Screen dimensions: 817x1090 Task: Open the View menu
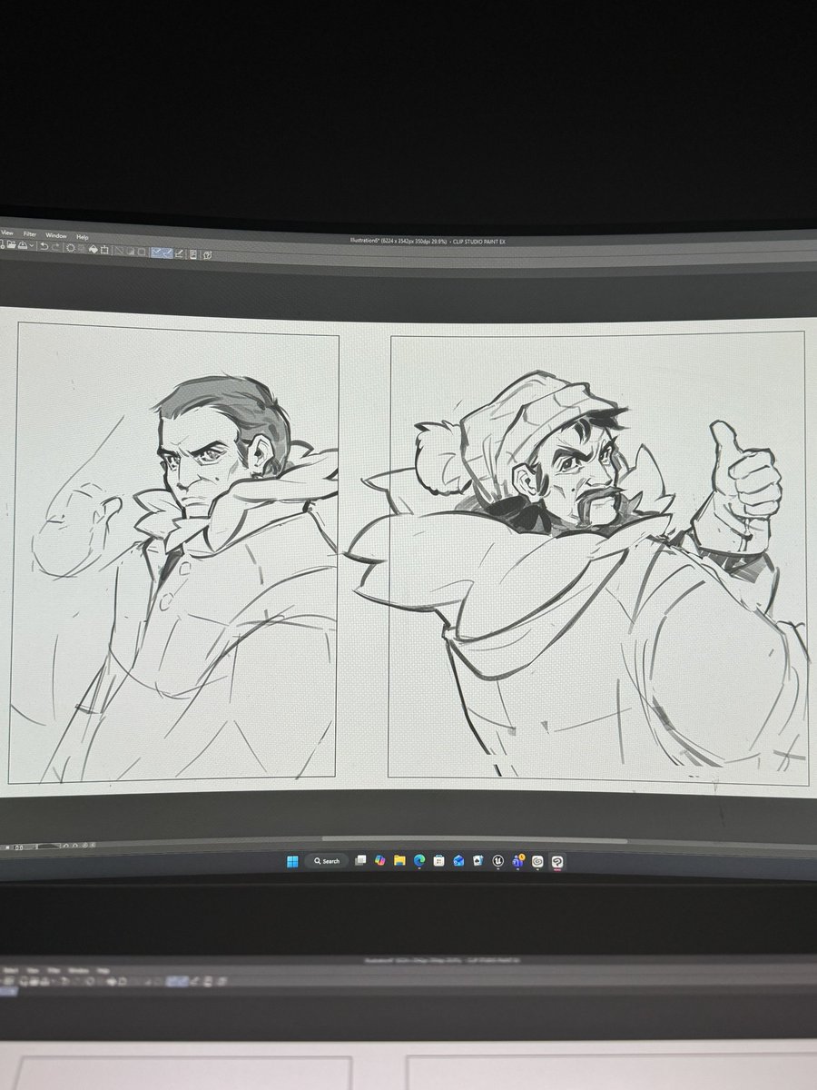[6, 233]
